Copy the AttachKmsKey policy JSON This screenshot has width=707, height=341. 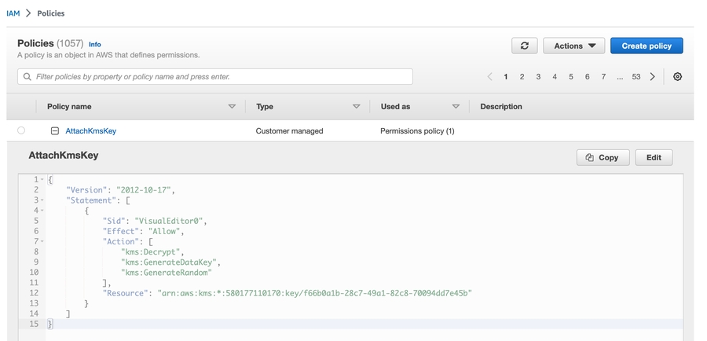pyautogui.click(x=601, y=157)
